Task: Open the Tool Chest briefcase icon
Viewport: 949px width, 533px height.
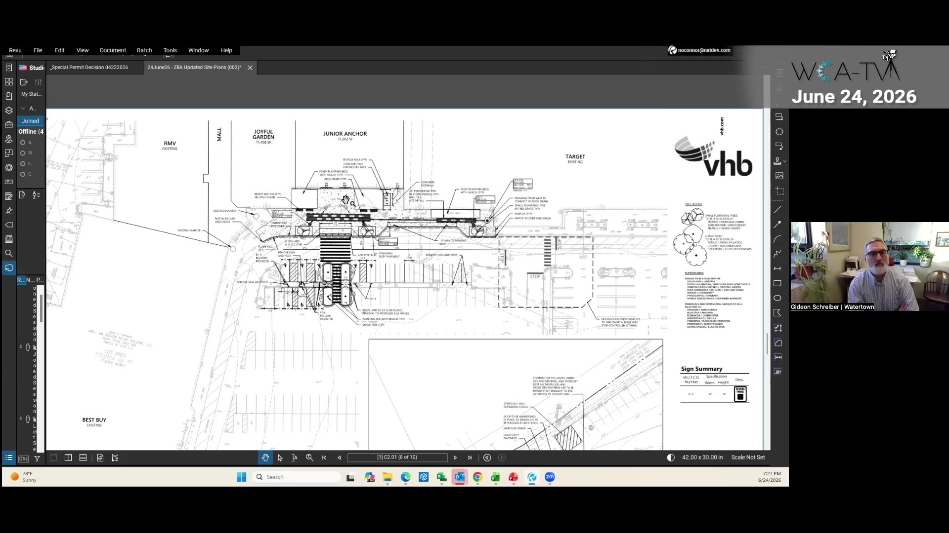Action: (x=9, y=124)
